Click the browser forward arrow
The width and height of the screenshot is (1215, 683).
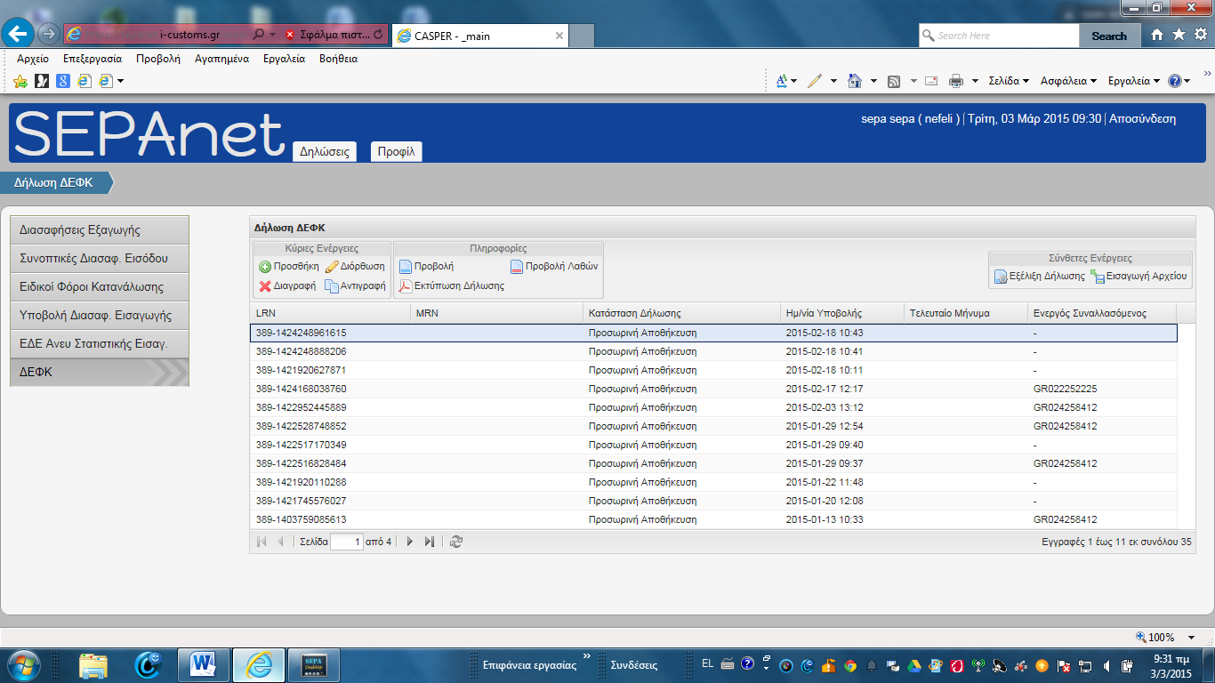pyautogui.click(x=48, y=34)
